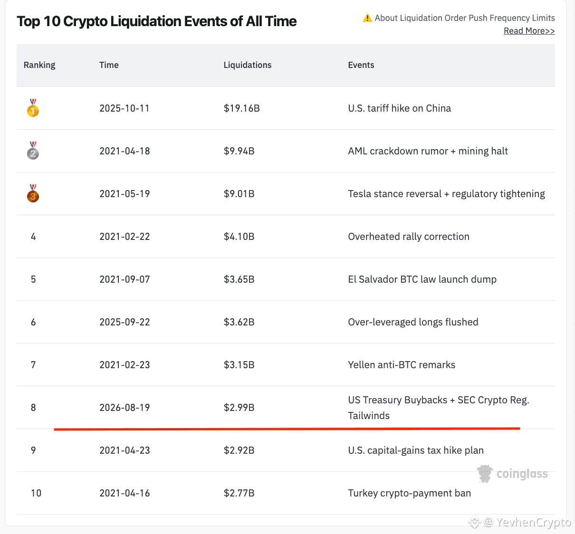Select the Events column header
The height and width of the screenshot is (534, 575).
361,65
